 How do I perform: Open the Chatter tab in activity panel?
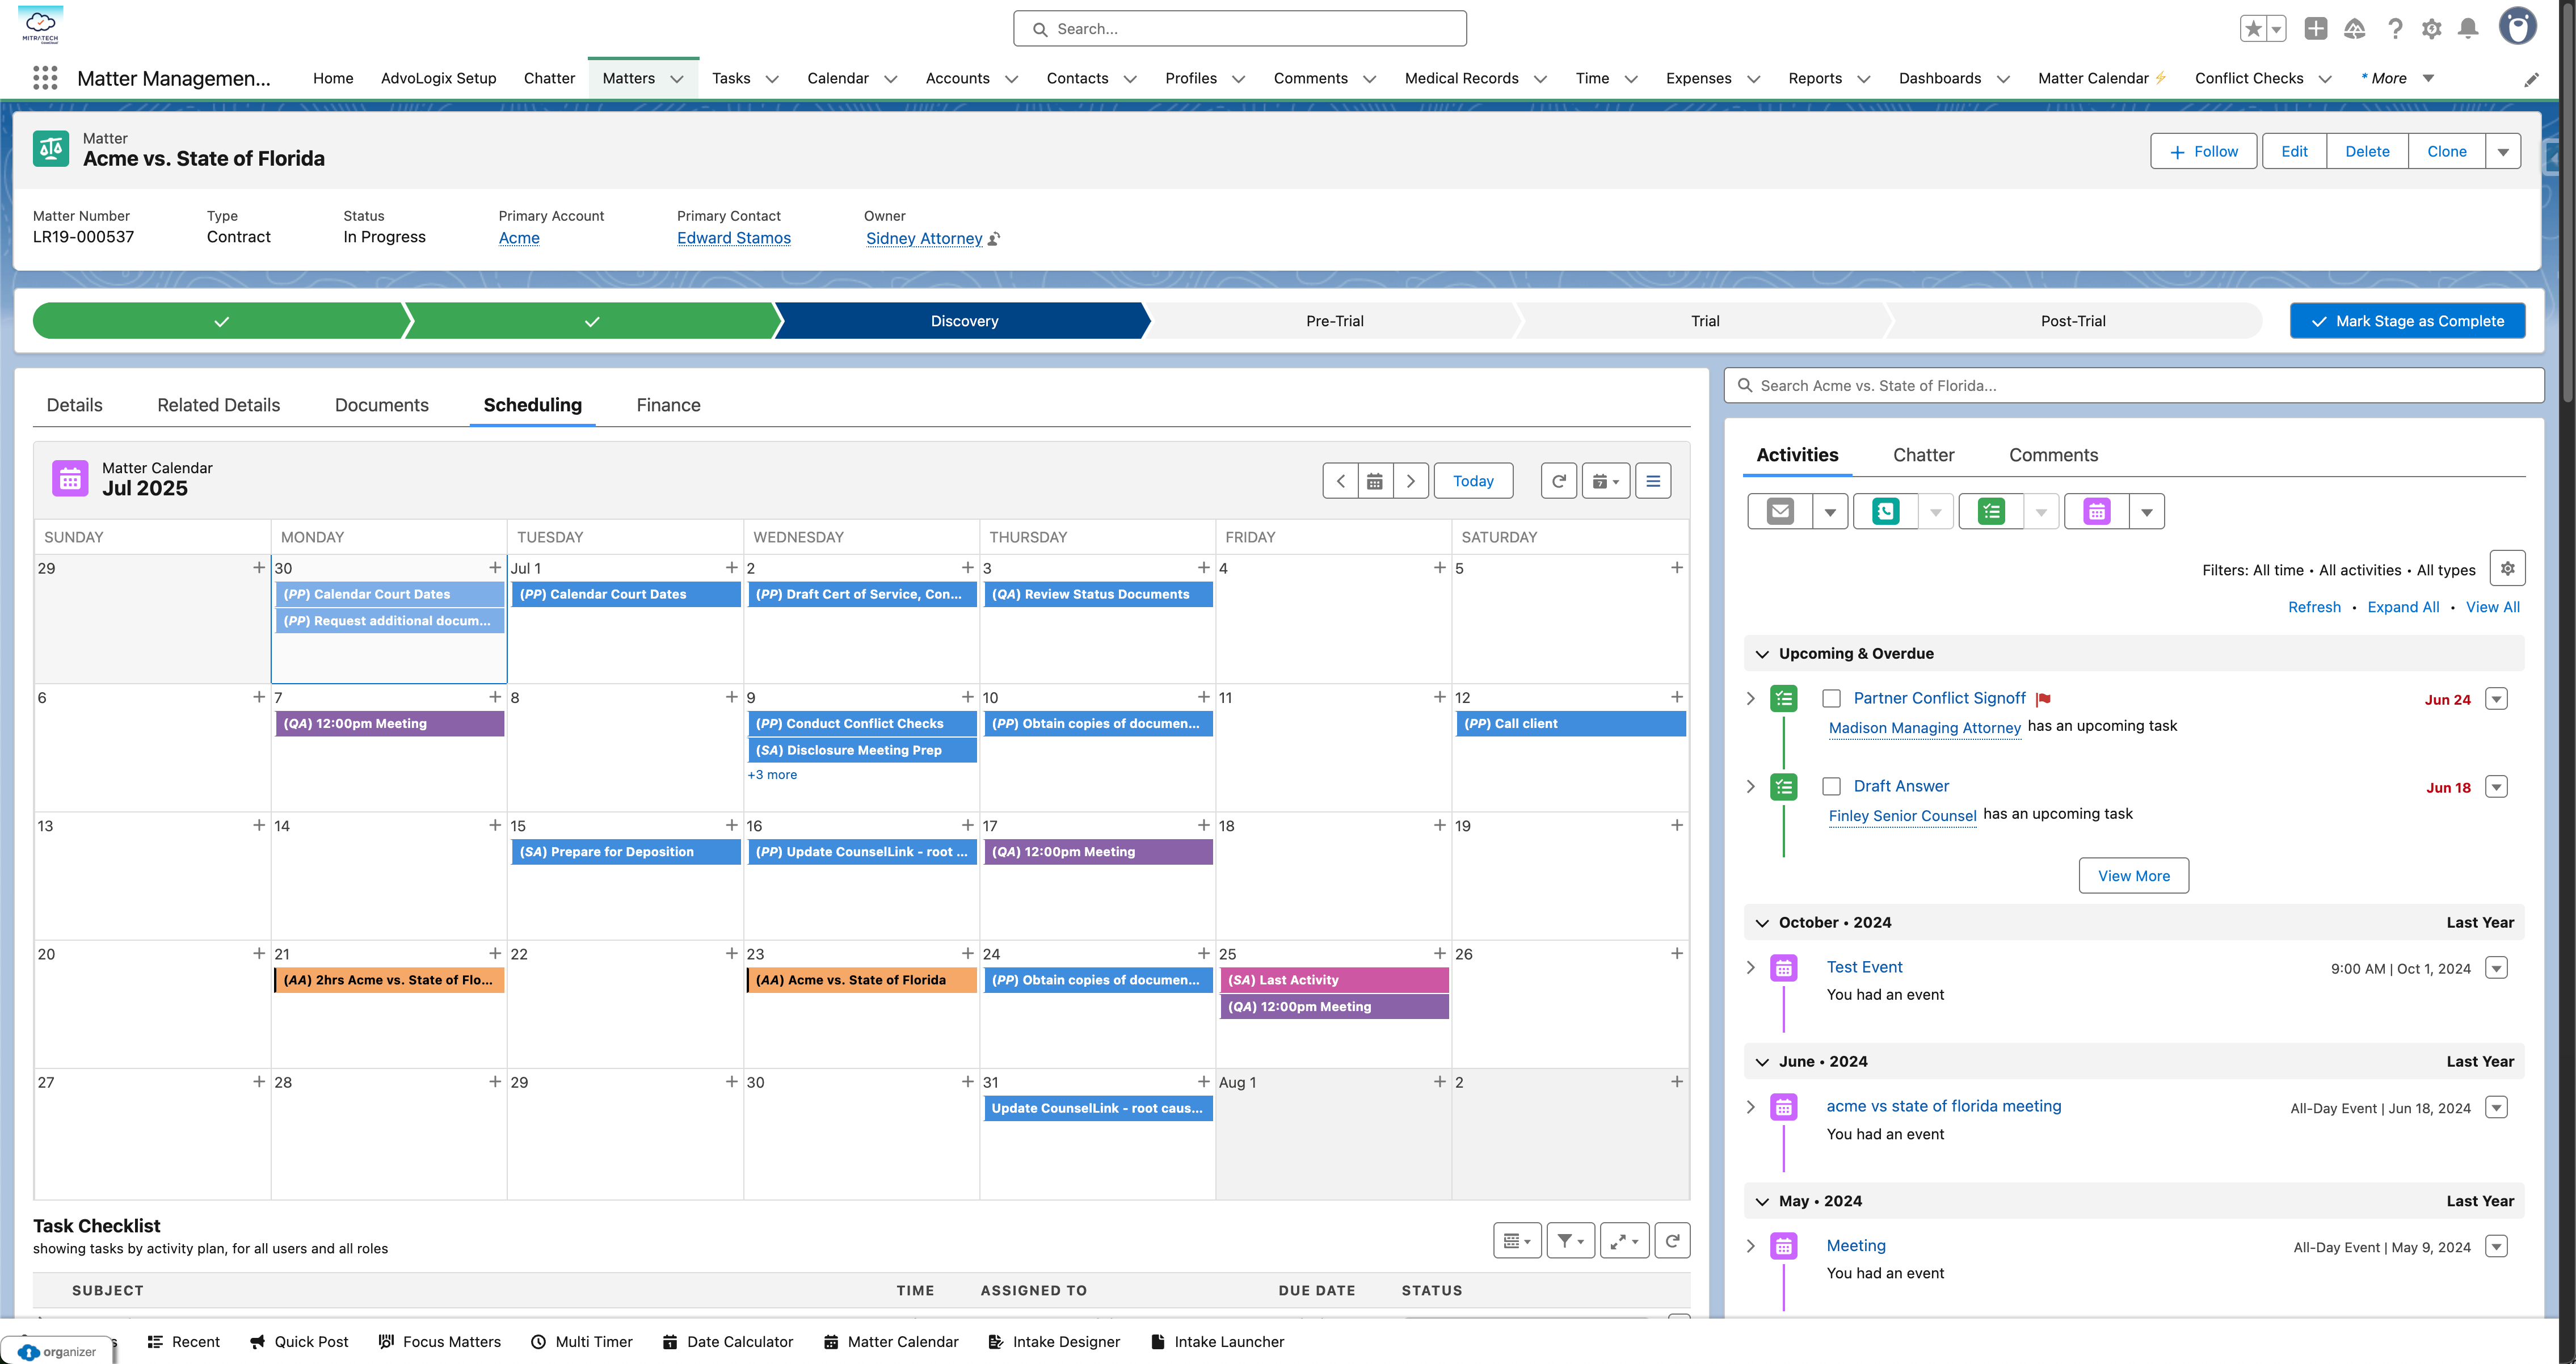pos(1923,455)
